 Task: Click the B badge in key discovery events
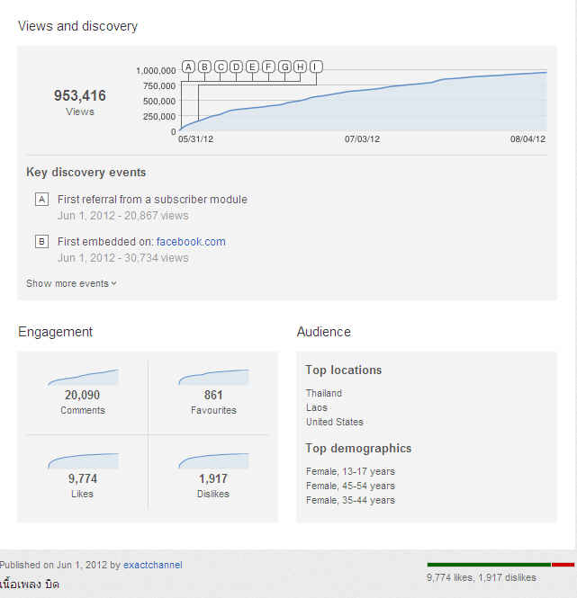(41, 241)
